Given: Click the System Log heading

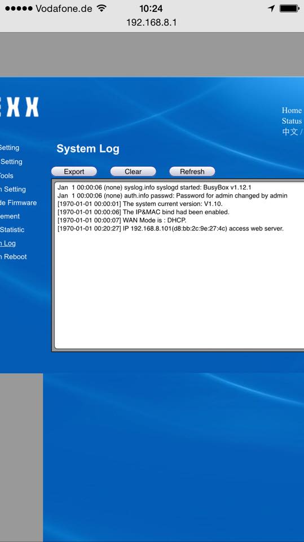Looking at the screenshot, I should 88,148.
